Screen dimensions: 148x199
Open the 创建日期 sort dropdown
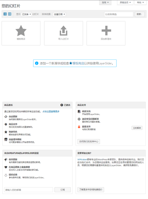click(x=59, y=14)
